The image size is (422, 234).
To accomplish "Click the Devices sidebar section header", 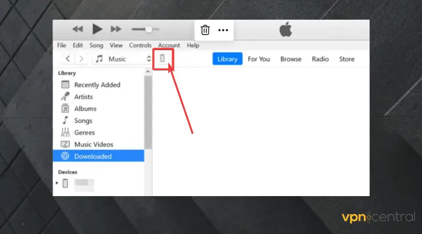I will [68, 172].
